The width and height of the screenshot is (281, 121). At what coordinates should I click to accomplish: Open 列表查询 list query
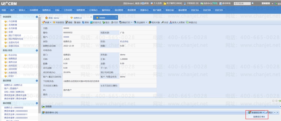click(x=58, y=22)
